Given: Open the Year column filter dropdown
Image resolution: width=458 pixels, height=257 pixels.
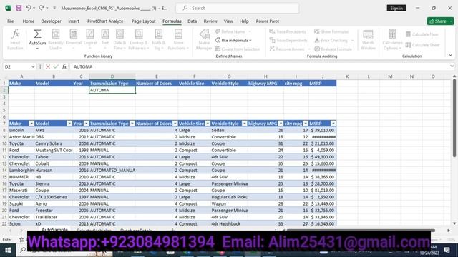Looking at the screenshot, I should coord(86,124).
